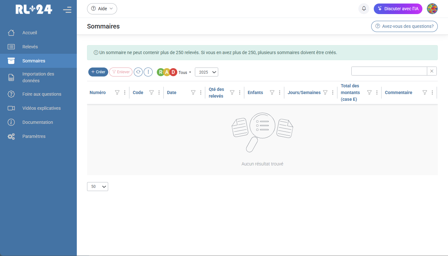Toggle the red D status filter
This screenshot has height=256, width=448.
coord(173,72)
